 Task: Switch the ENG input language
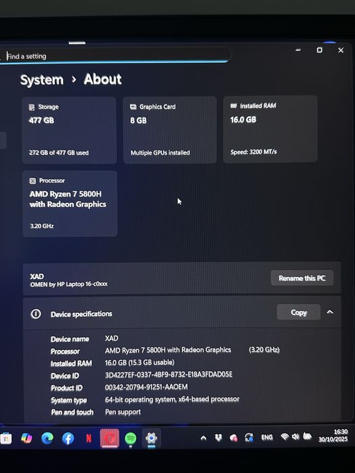[267, 437]
